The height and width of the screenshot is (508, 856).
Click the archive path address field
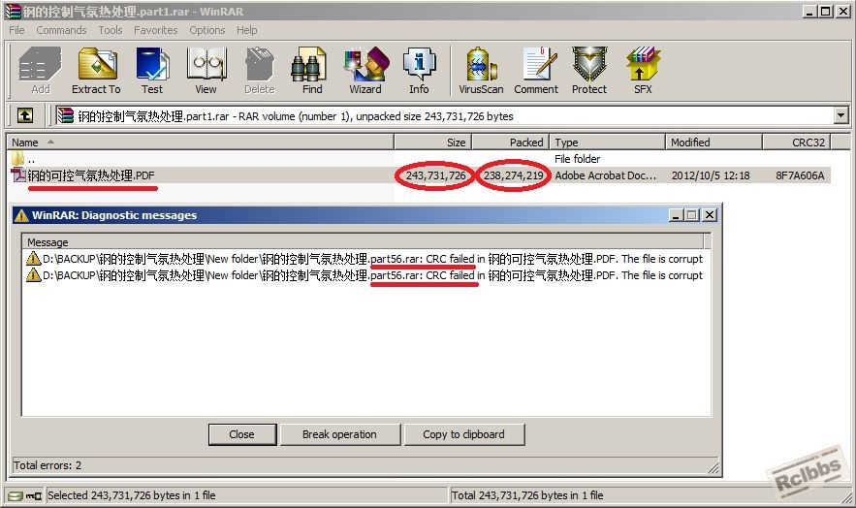(444, 115)
